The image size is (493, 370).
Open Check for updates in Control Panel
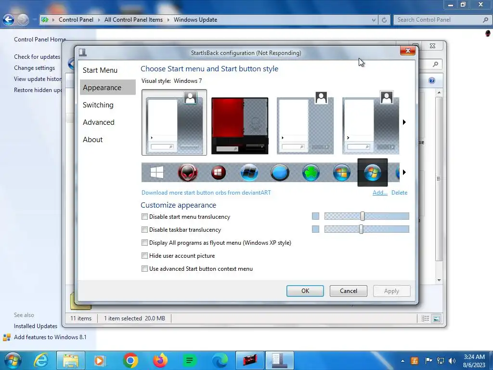(37, 57)
